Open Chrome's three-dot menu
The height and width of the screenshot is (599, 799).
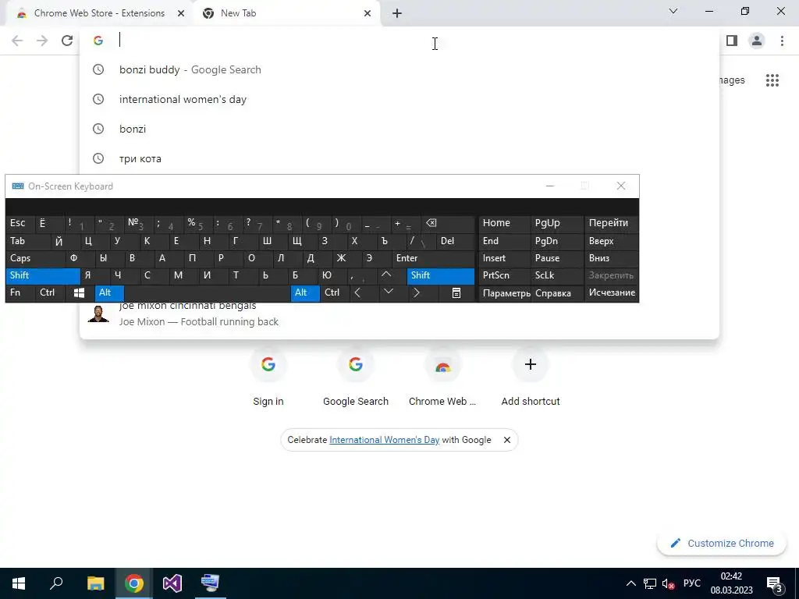point(782,41)
